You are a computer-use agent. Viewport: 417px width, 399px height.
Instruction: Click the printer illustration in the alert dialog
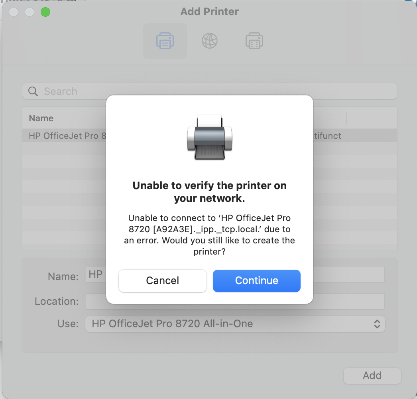coord(209,138)
